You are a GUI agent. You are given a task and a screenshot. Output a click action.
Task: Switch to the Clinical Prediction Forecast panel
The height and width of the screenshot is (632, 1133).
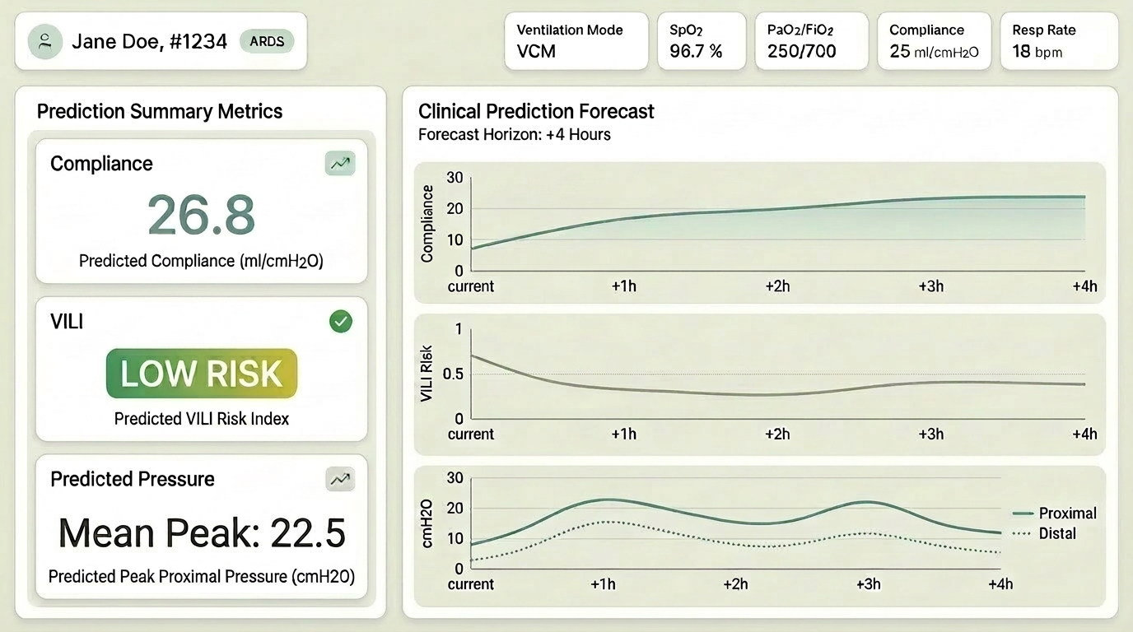535,110
